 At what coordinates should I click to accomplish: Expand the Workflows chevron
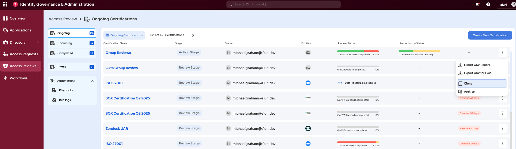click(38, 78)
